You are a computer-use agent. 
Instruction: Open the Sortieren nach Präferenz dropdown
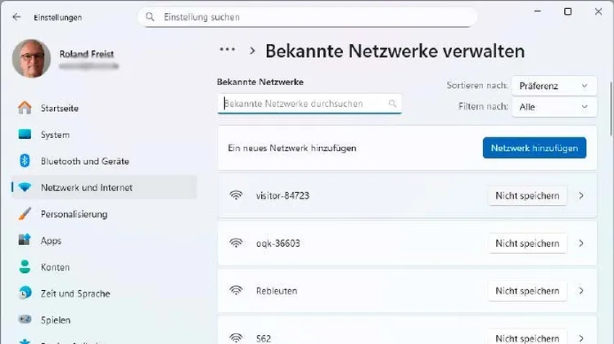554,86
